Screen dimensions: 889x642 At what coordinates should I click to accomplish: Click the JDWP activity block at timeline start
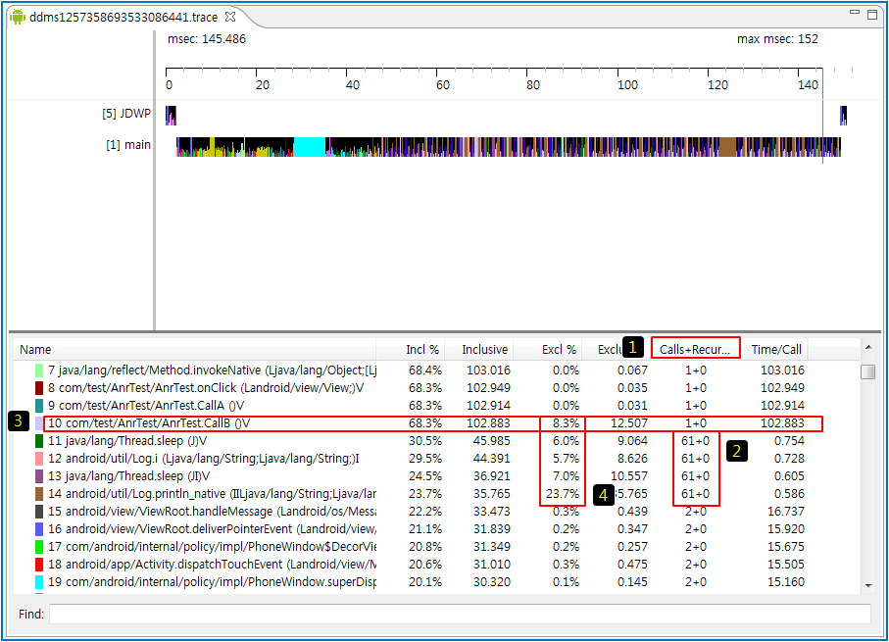click(171, 115)
